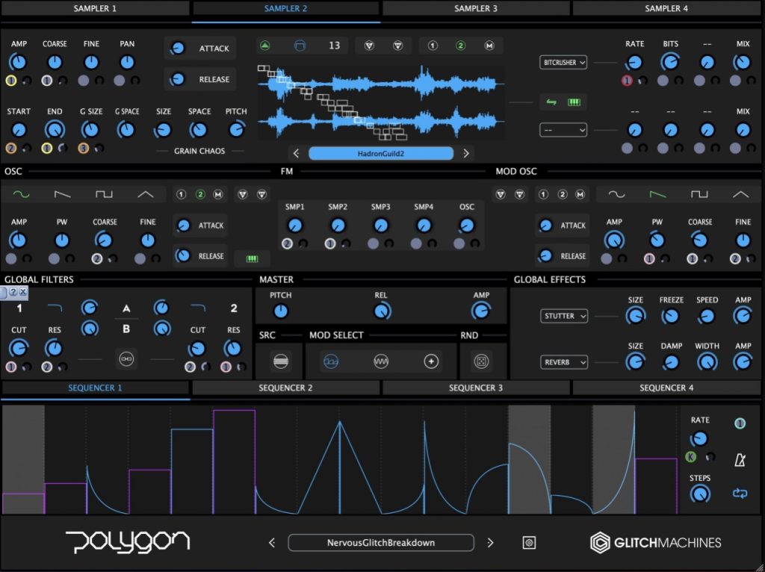Toggle OSC filter routing button 1
This screenshot has width=765, height=572.
181,195
